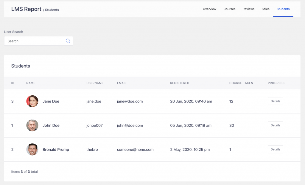Switch to the Overview tab
Image resolution: width=305 pixels, height=185 pixels.
(209, 9)
